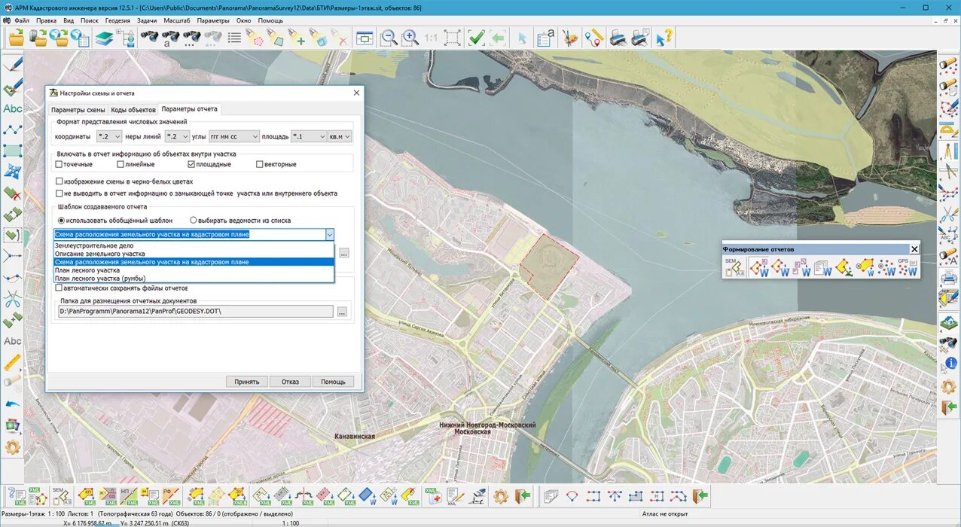961x527 pixels.
Task: Click the reports folder path field
Action: (x=195, y=311)
